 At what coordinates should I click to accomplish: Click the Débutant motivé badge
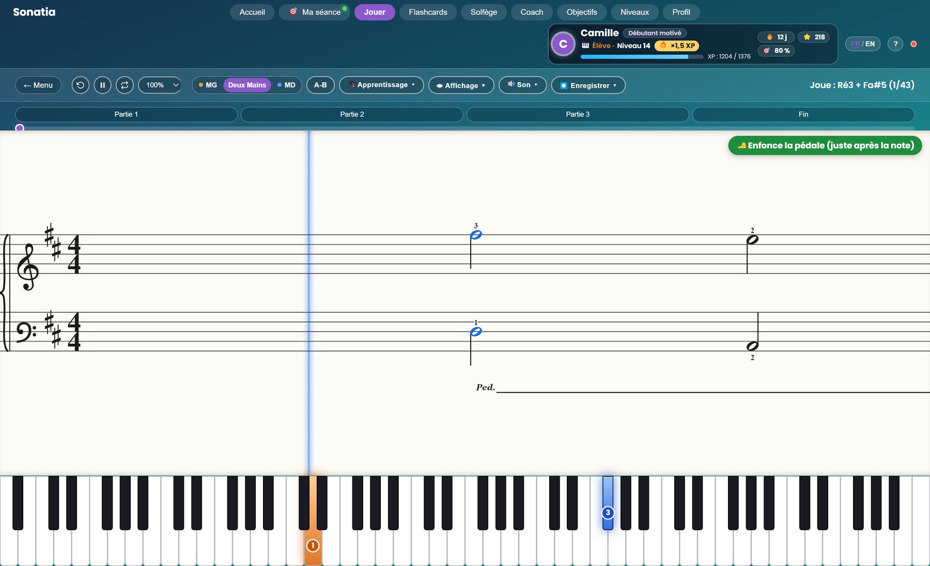pyautogui.click(x=655, y=33)
